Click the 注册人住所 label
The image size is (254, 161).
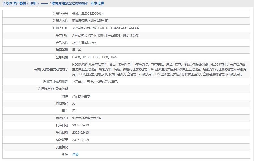click(60, 28)
